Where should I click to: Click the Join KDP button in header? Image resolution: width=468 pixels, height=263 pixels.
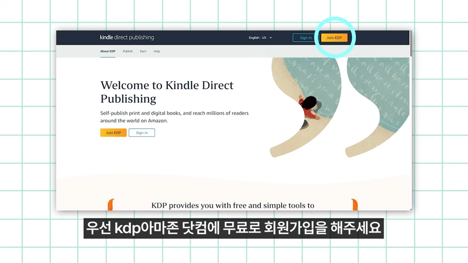(334, 38)
